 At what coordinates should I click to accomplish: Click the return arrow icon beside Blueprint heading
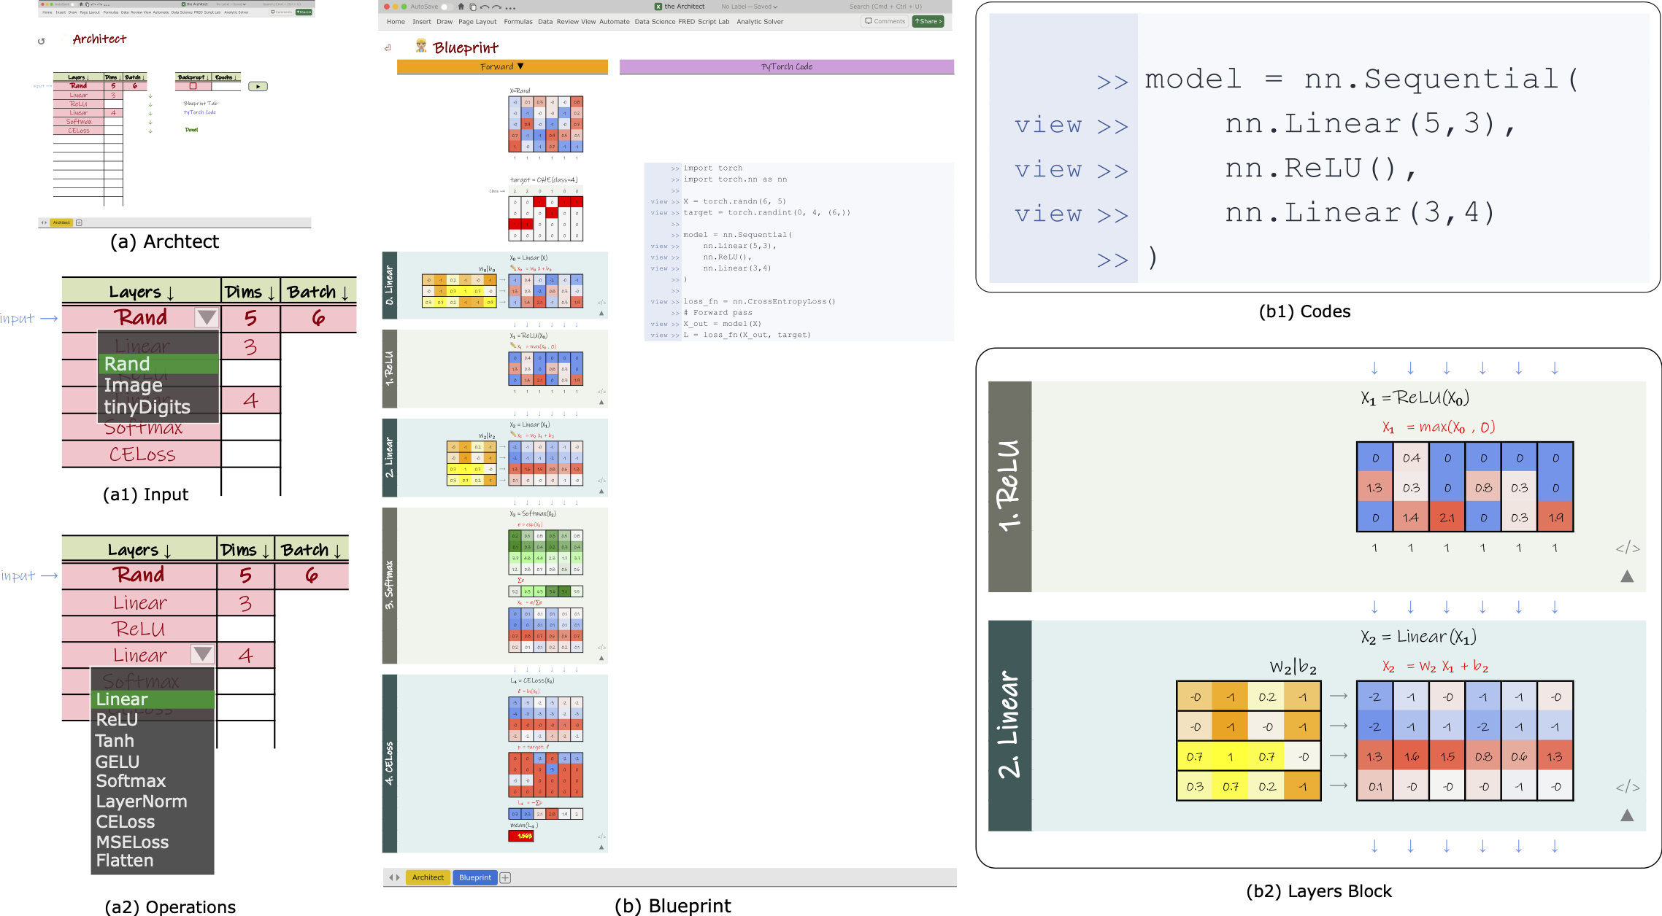pyautogui.click(x=388, y=48)
